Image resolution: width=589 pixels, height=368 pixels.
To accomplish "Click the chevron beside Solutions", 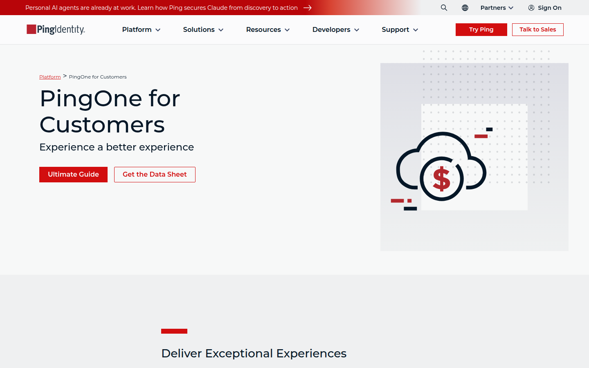I will tap(221, 30).
